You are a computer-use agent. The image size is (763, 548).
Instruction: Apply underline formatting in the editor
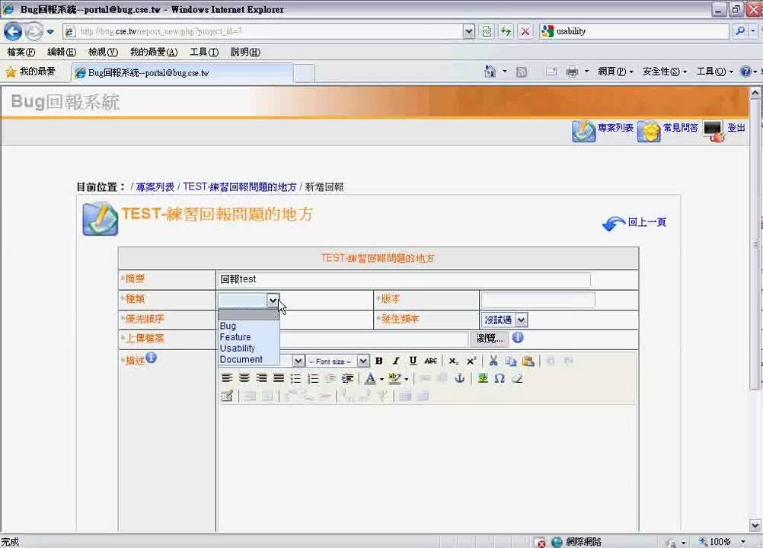tap(413, 361)
